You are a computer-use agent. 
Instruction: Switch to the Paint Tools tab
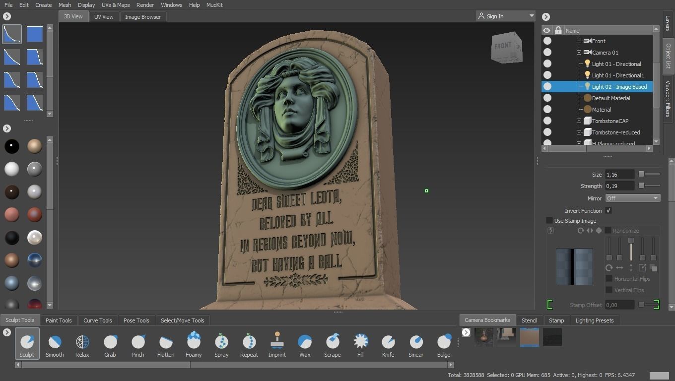[x=59, y=320]
